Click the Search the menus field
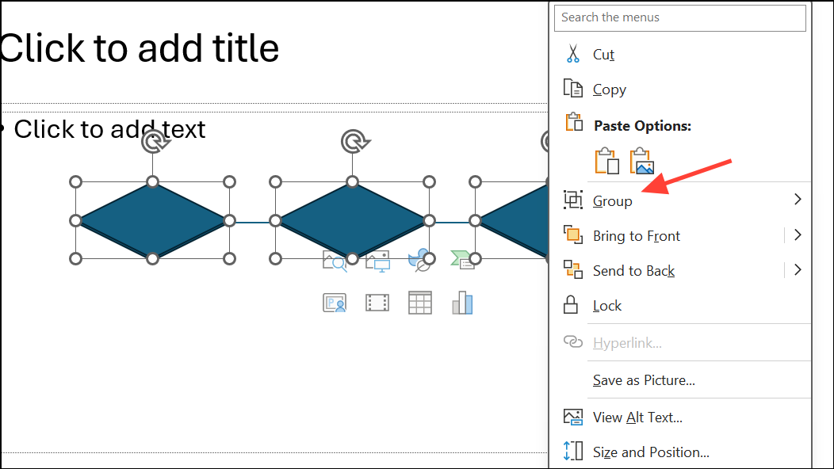The width and height of the screenshot is (834, 469). (679, 17)
